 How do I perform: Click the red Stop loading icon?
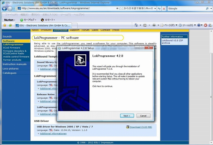tap(164, 9)
